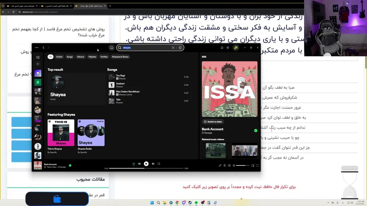Open Spotify notifications bell
Viewport: 367px width, 206px height.
click(222, 48)
